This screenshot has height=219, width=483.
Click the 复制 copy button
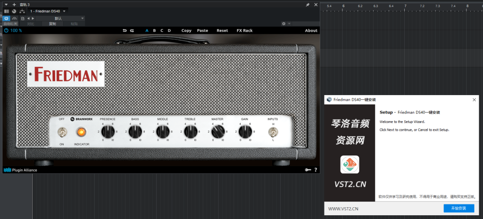(53, 24)
